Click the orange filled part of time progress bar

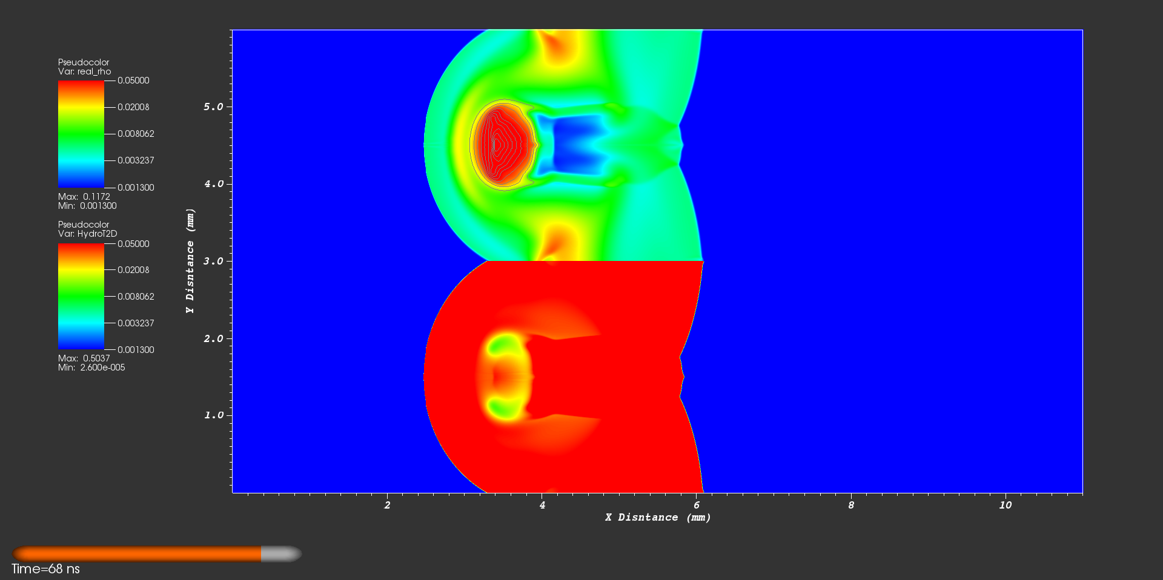[x=138, y=554]
